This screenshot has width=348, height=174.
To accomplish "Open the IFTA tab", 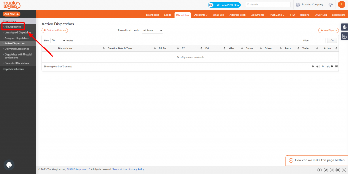I will pos(292,15).
